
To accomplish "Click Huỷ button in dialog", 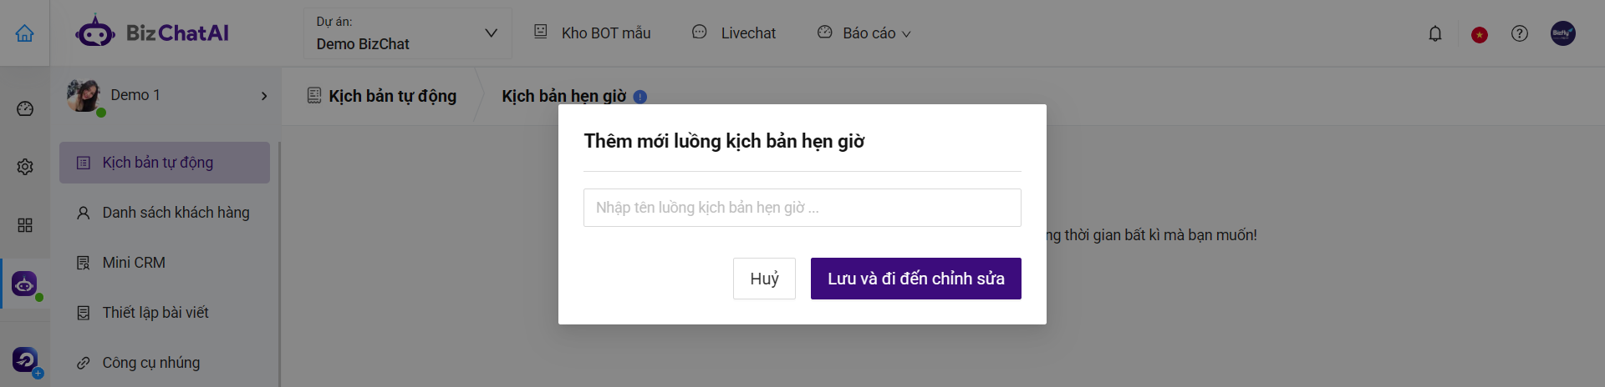I will pos(764,279).
